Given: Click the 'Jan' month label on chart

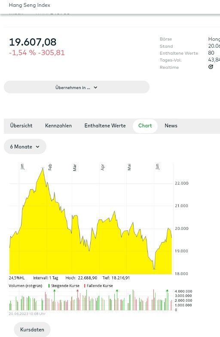Looking at the screenshot, I should (22, 167).
